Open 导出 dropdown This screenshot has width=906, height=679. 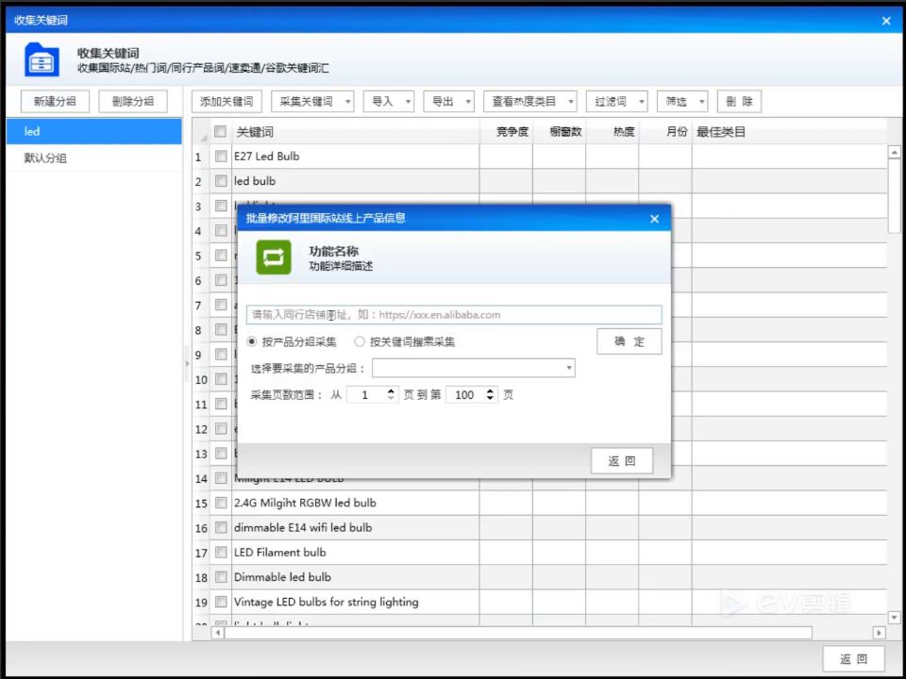[x=448, y=102]
